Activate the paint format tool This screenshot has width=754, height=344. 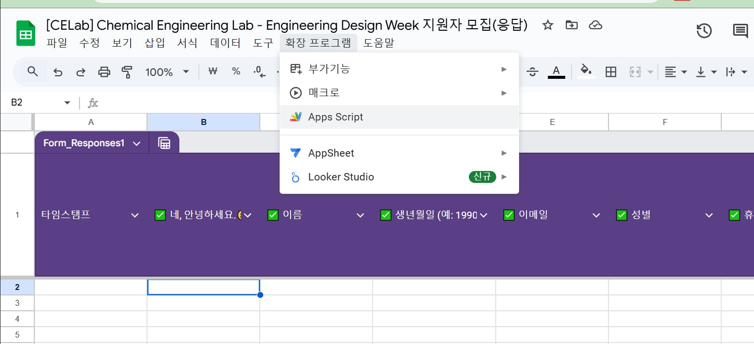coord(127,72)
